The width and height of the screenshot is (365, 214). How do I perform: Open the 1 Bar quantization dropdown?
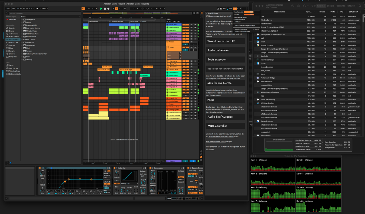coord(44,9)
